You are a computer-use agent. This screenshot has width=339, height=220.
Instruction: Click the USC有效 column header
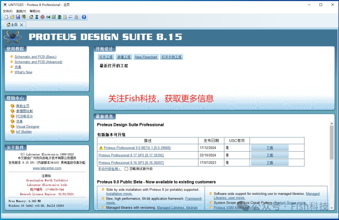(x=237, y=141)
